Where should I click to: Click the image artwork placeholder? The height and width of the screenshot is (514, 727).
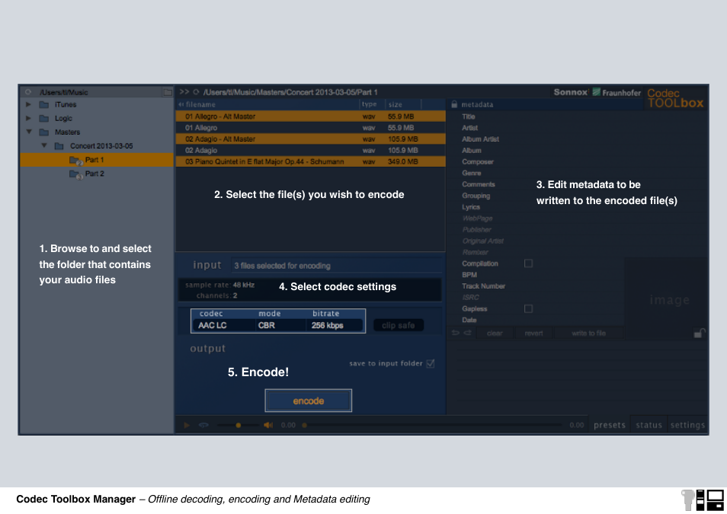pyautogui.click(x=666, y=299)
